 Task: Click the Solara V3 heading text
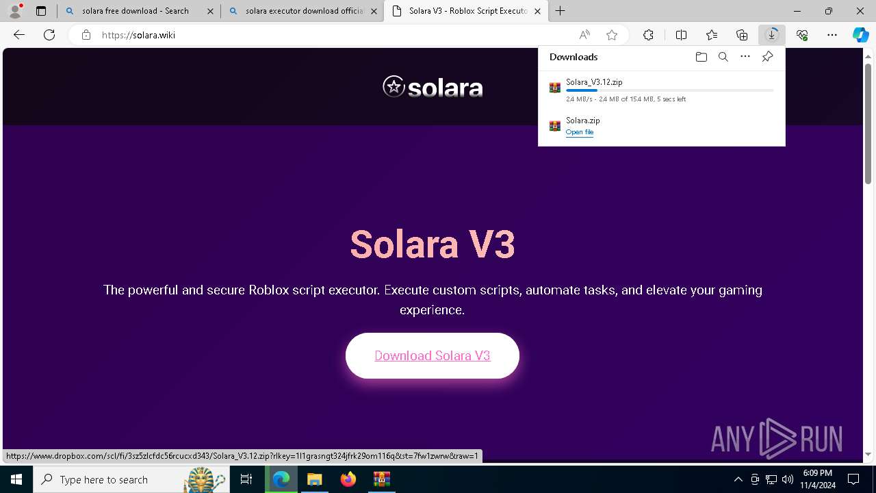tap(433, 244)
